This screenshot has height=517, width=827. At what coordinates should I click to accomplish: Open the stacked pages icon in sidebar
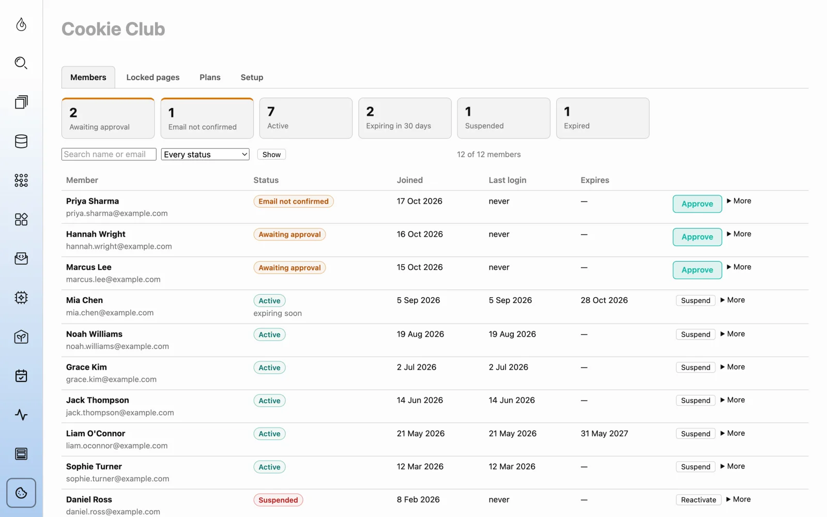(x=21, y=102)
